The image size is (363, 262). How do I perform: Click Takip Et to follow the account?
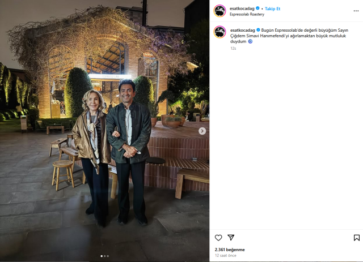[272, 9]
